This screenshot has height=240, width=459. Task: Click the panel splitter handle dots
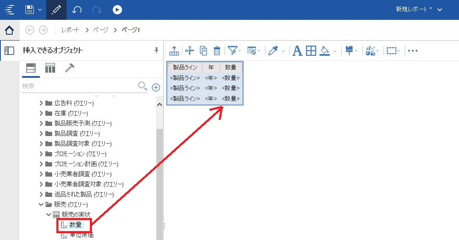point(164,226)
